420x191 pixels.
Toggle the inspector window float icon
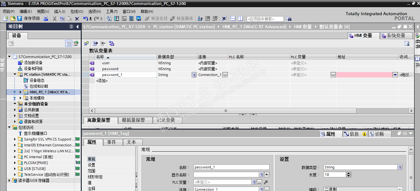click(399, 133)
